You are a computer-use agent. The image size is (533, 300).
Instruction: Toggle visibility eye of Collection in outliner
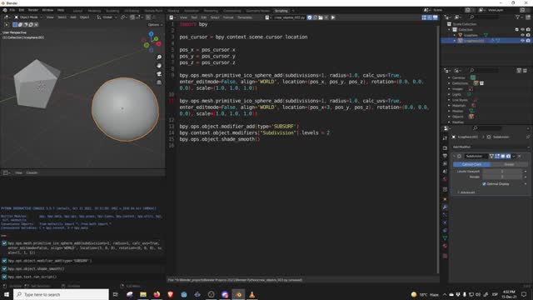[522, 30]
